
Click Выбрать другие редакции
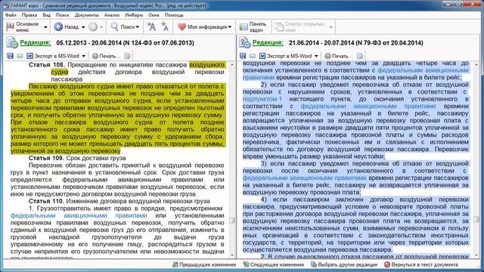pyautogui.click(x=344, y=264)
